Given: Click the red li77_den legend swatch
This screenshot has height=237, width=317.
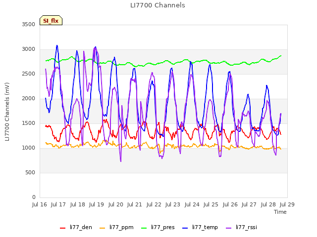Looking at the screenshot, I should (63, 228).
